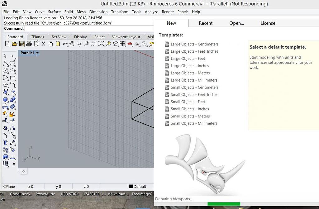Viewport: 319px width, 209px height.
Task: Click the Print icon in the toolbar
Action: 29,44
